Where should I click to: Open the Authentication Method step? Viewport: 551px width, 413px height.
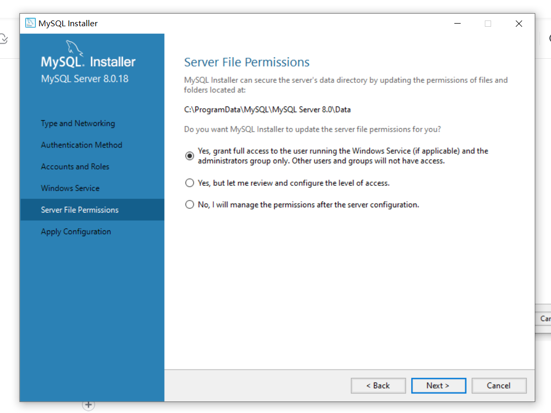click(81, 145)
